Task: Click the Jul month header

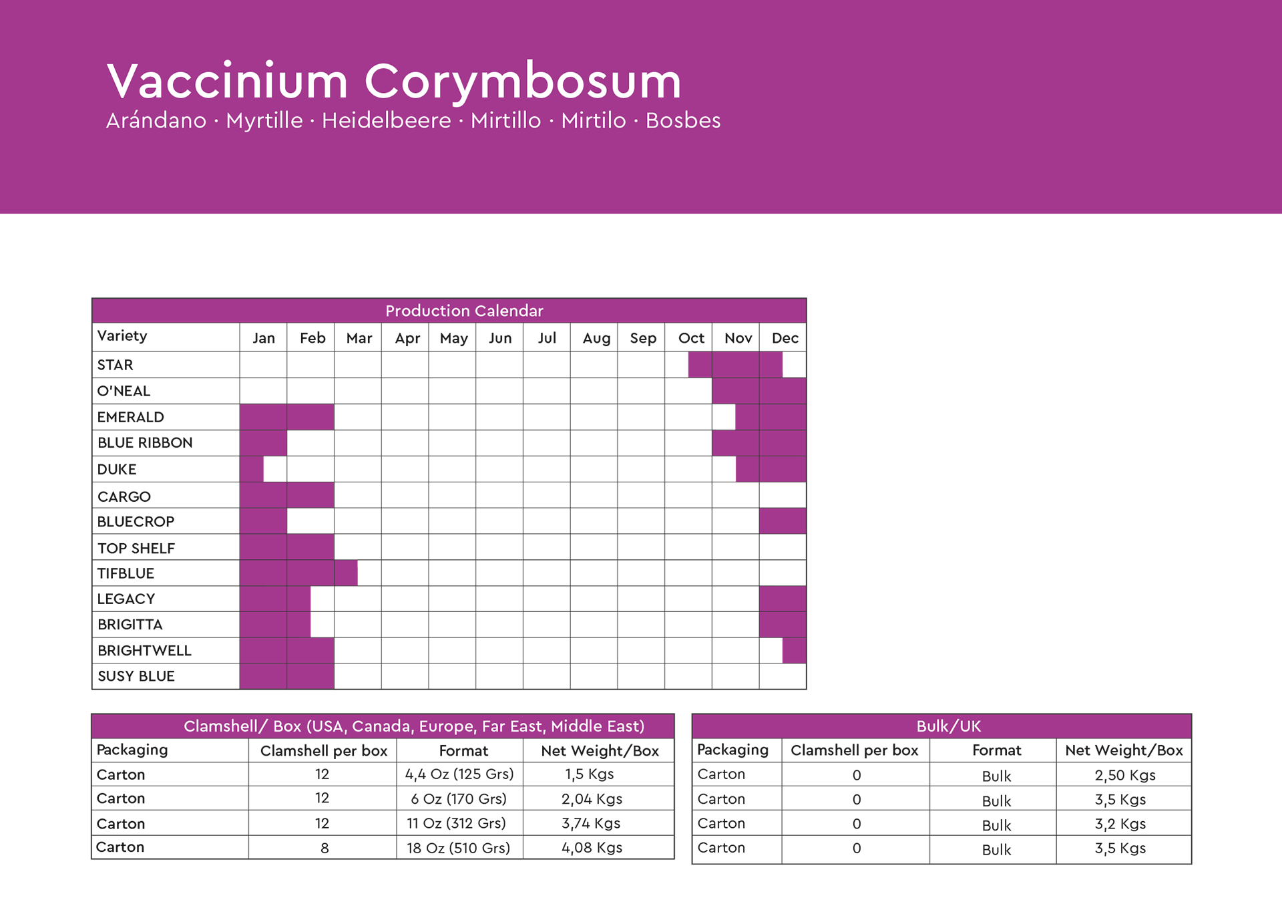Action: click(x=547, y=338)
